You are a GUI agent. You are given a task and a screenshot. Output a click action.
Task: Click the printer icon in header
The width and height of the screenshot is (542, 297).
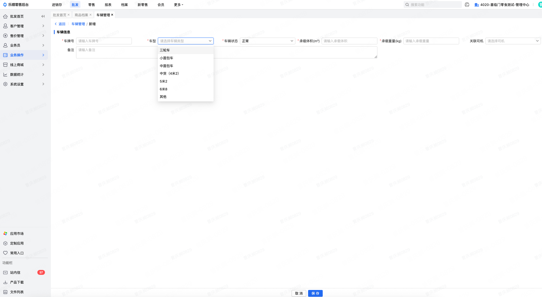pyautogui.click(x=467, y=5)
